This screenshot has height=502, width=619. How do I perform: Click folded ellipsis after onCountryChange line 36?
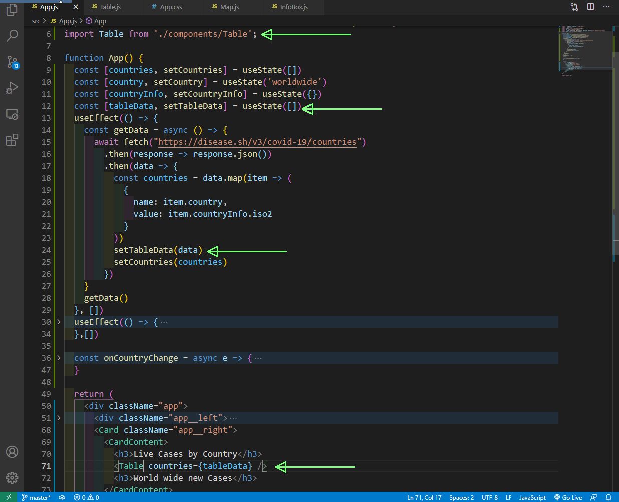coord(258,358)
